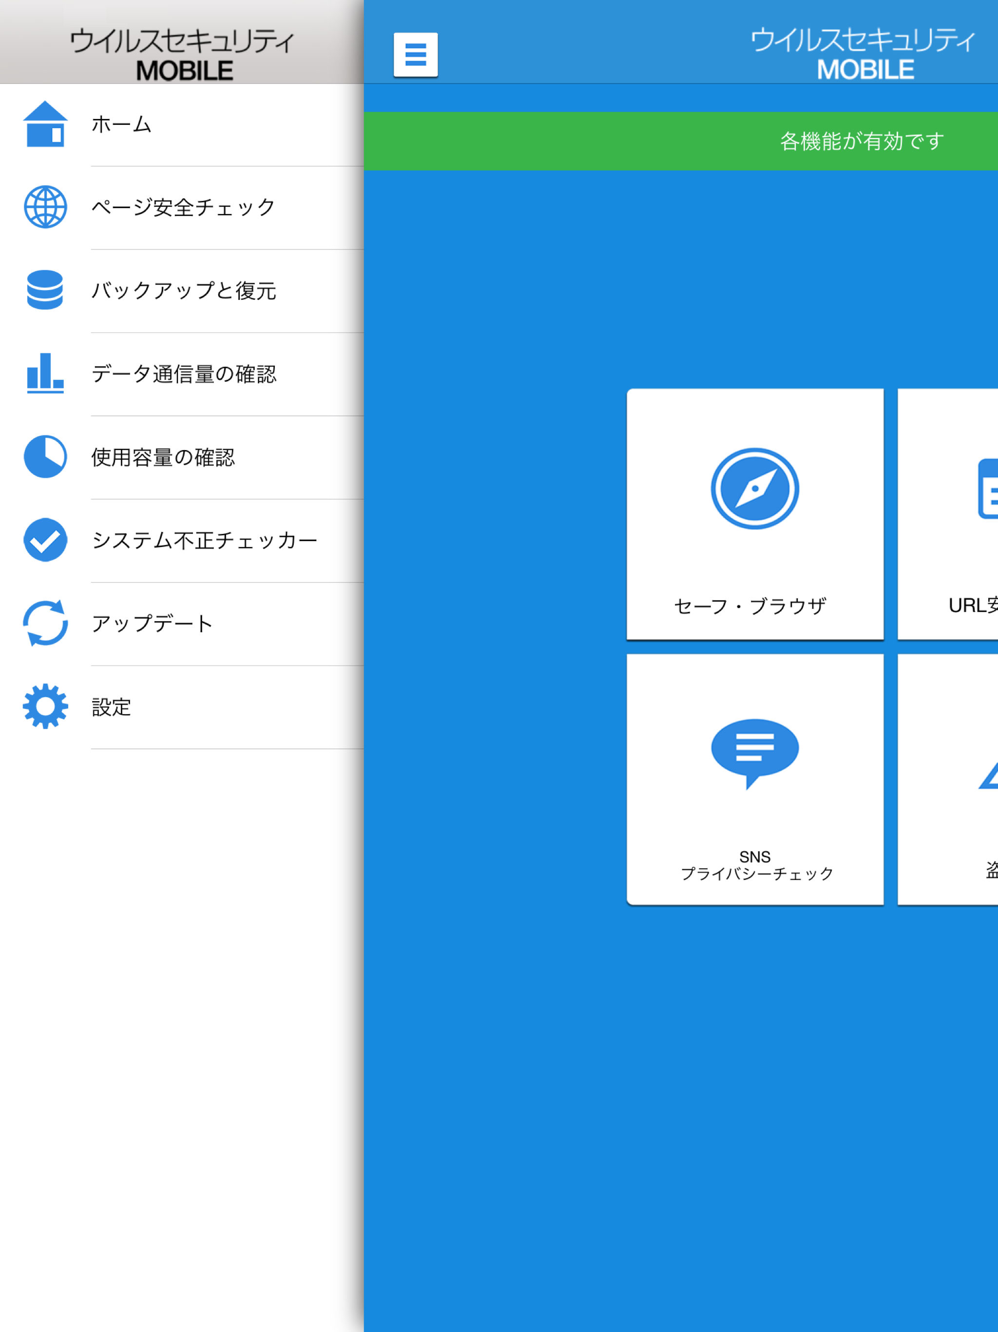Click the checkmark system checker icon
This screenshot has height=1332, width=998.
(x=45, y=540)
